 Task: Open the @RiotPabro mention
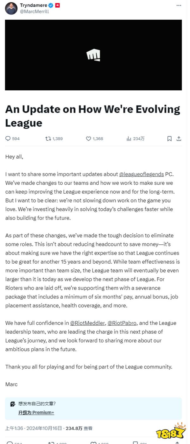(x=122, y=323)
